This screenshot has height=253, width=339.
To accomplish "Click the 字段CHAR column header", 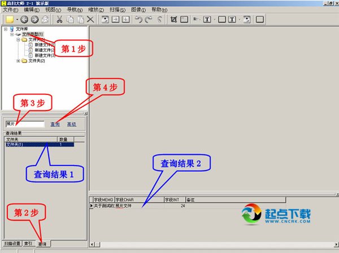I will (139, 200).
